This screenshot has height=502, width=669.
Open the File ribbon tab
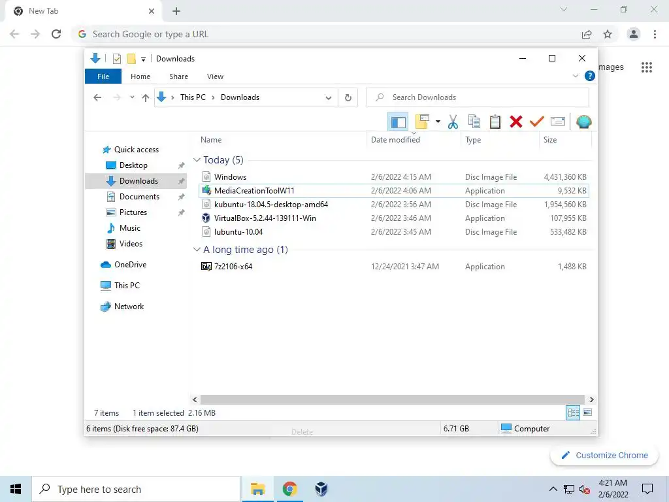pos(103,76)
